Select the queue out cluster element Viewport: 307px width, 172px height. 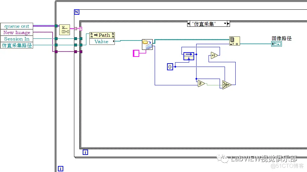point(17,26)
